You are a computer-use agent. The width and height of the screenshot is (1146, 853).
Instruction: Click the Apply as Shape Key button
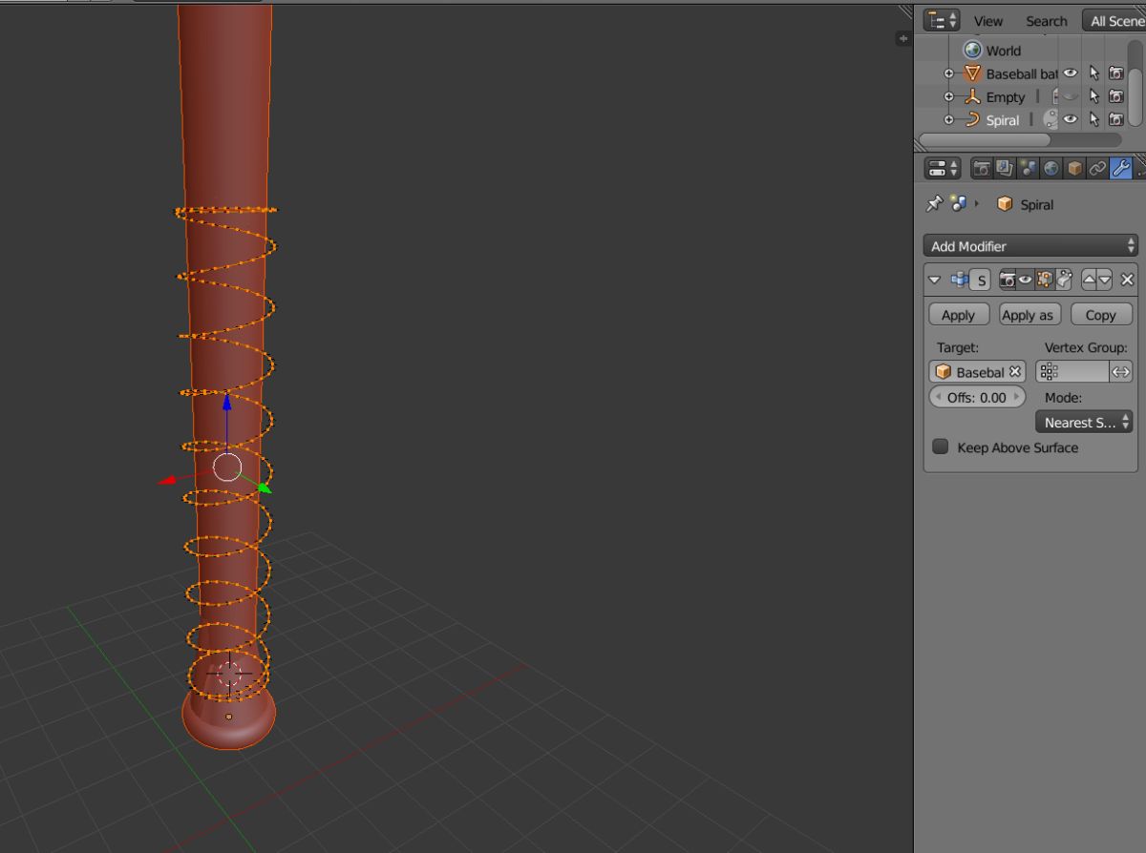coord(1029,315)
